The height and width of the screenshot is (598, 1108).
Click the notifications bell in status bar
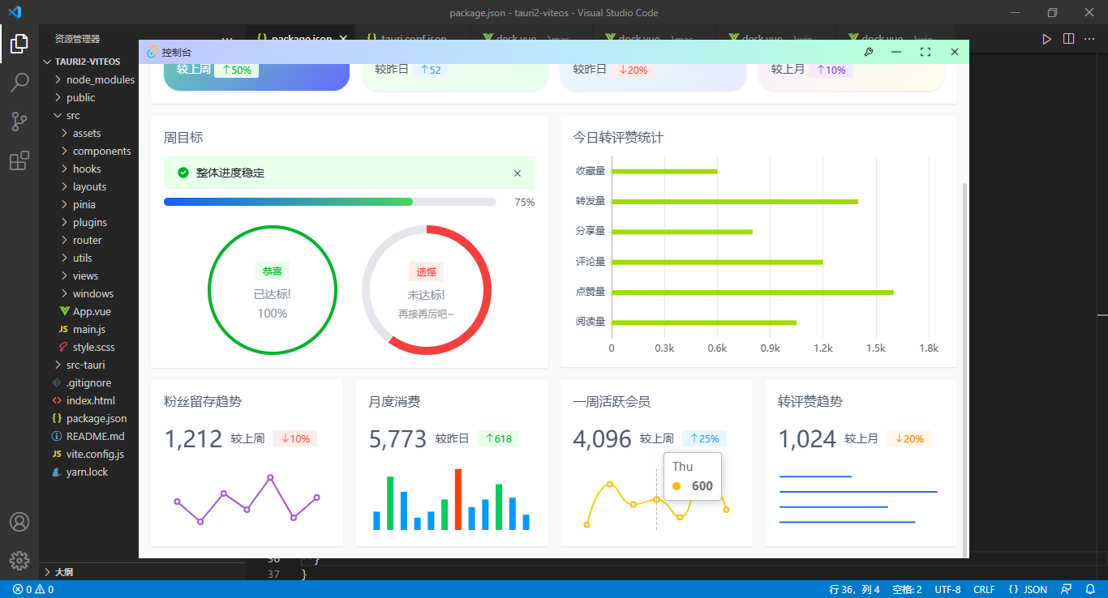click(x=1090, y=589)
